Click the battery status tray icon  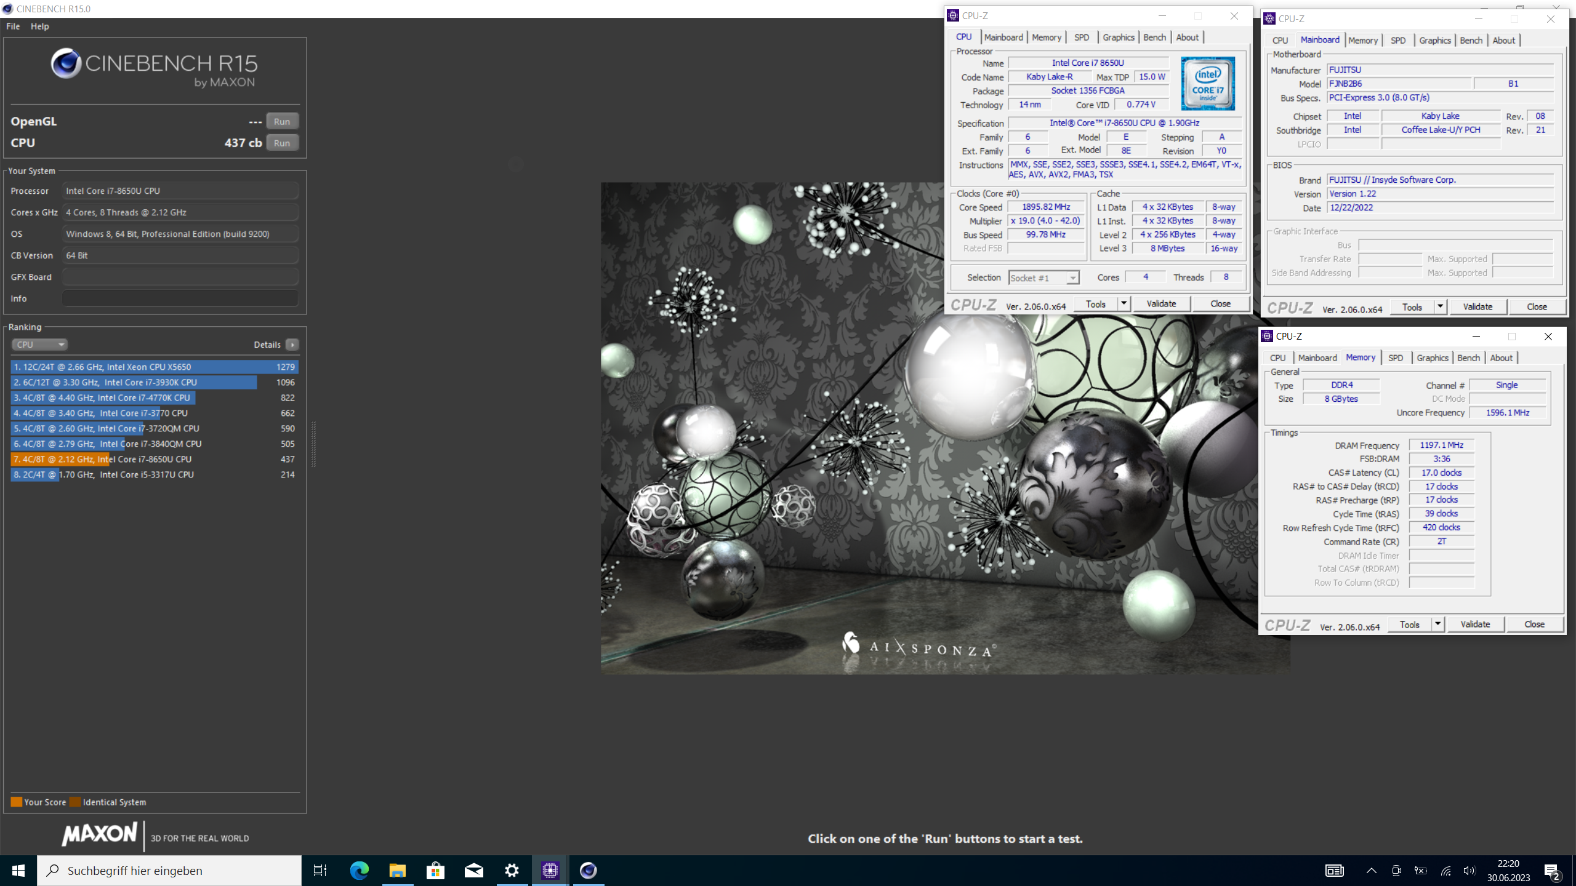click(1420, 871)
